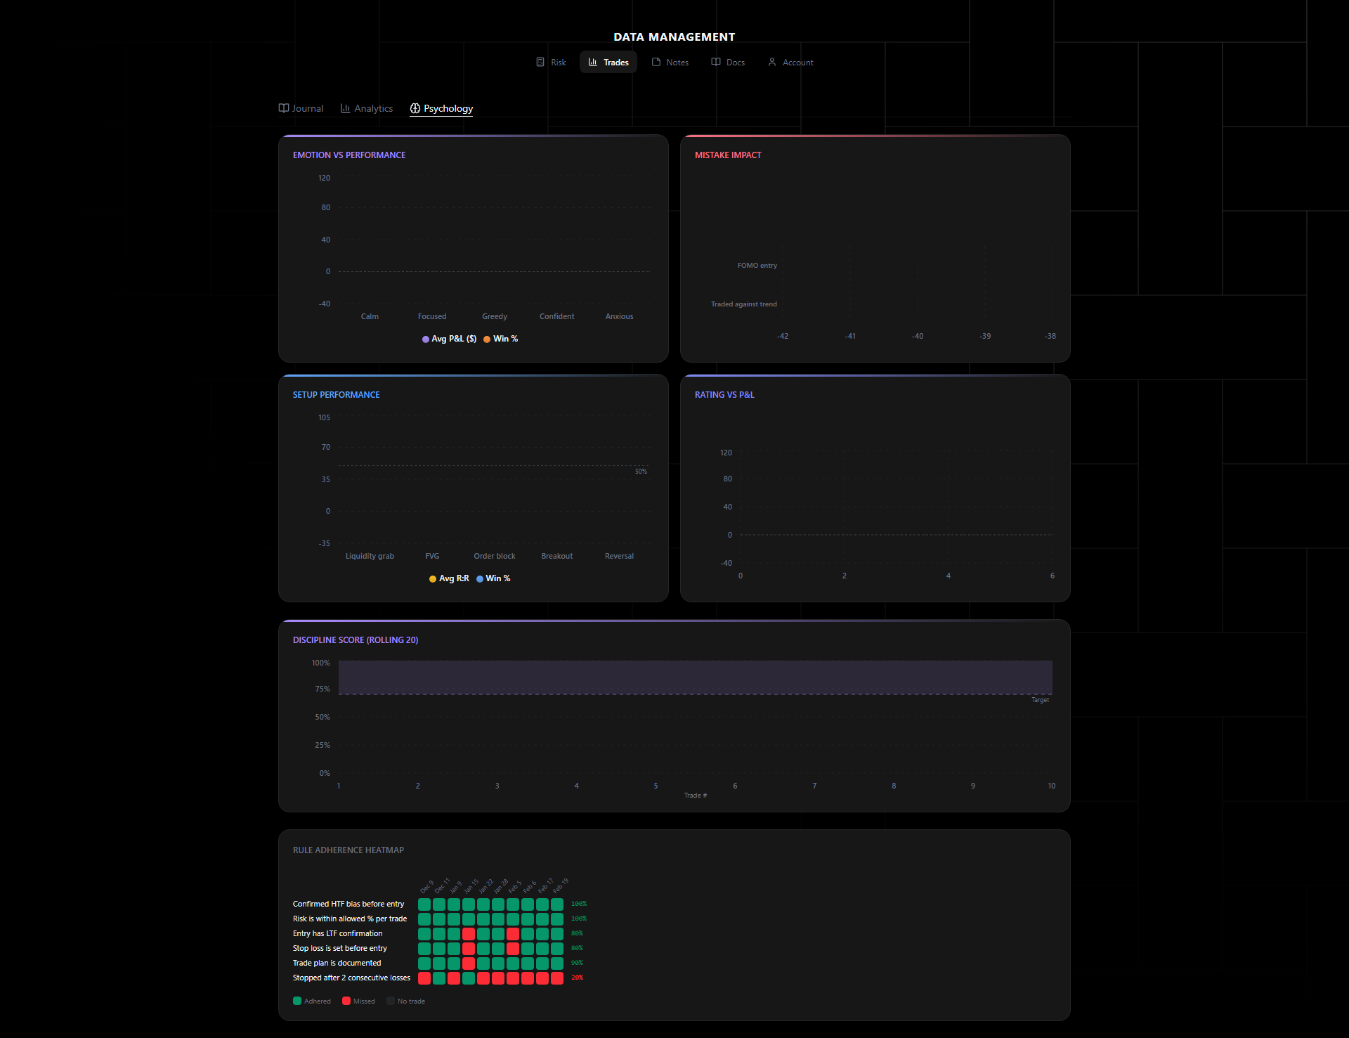1349x1038 pixels.
Task: Click the Docs book icon
Action: pos(716,62)
